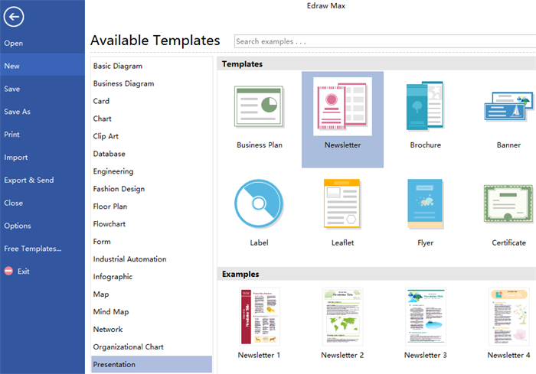Click the red Exit icon

click(x=8, y=272)
